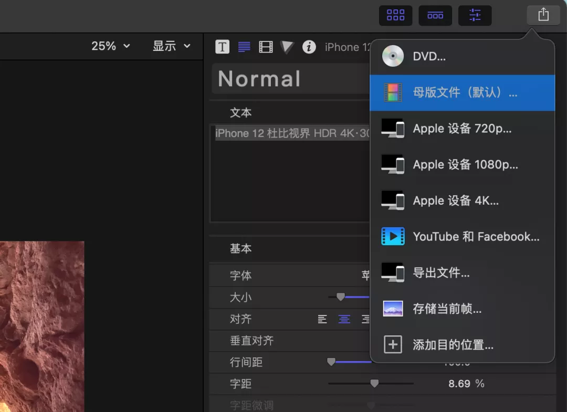
Task: Click the purple grid browser icon in toolbar
Action: click(395, 15)
